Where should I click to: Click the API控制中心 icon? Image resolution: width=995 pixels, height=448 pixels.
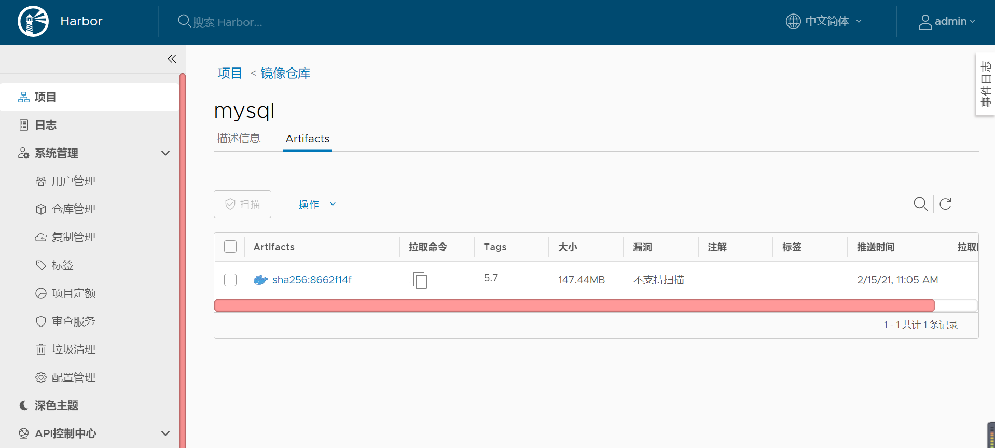coord(24,433)
